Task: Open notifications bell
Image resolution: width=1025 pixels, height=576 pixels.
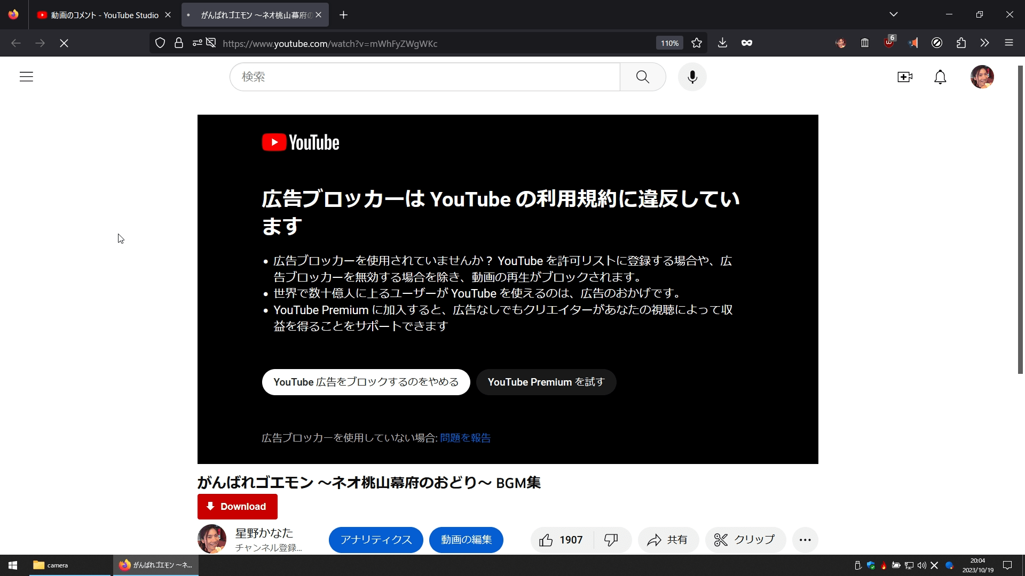Action: [940, 77]
